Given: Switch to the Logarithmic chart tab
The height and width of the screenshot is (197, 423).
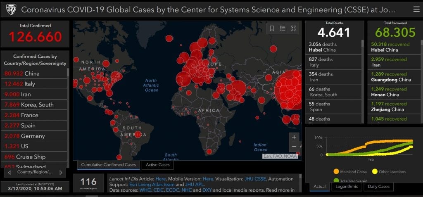Looking at the screenshot, I should click(x=347, y=187).
